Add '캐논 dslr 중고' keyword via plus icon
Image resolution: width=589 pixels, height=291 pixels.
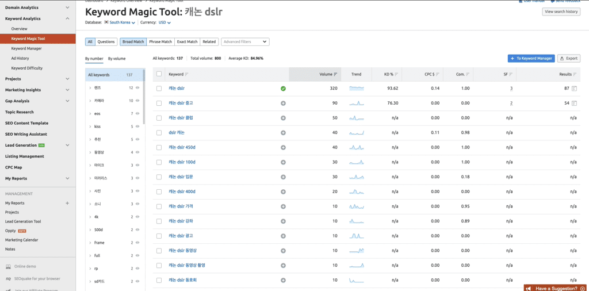pyautogui.click(x=283, y=104)
